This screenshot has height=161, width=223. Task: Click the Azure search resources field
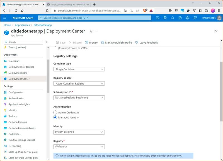[x=95, y=18]
